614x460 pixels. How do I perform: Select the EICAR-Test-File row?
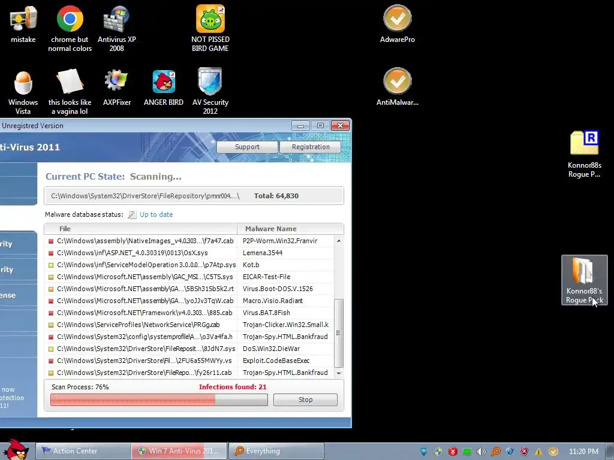tap(189, 277)
